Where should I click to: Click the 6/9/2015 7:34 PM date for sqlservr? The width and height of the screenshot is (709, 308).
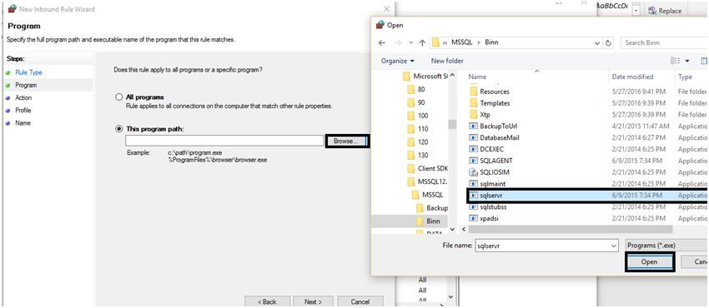click(637, 196)
